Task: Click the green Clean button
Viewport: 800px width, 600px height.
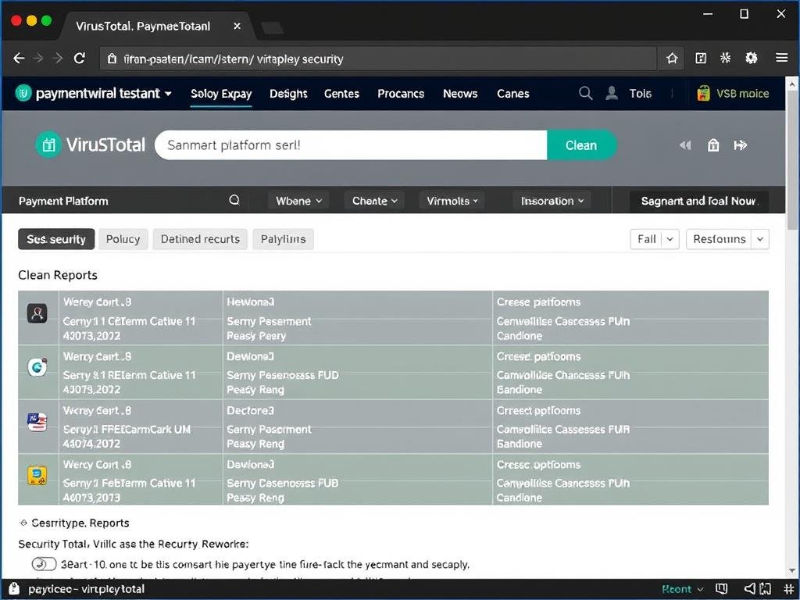Action: pos(581,145)
